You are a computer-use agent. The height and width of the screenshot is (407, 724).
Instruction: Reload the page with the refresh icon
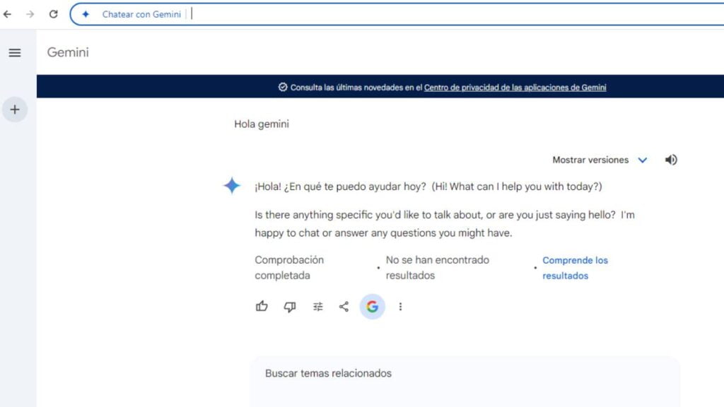(54, 14)
